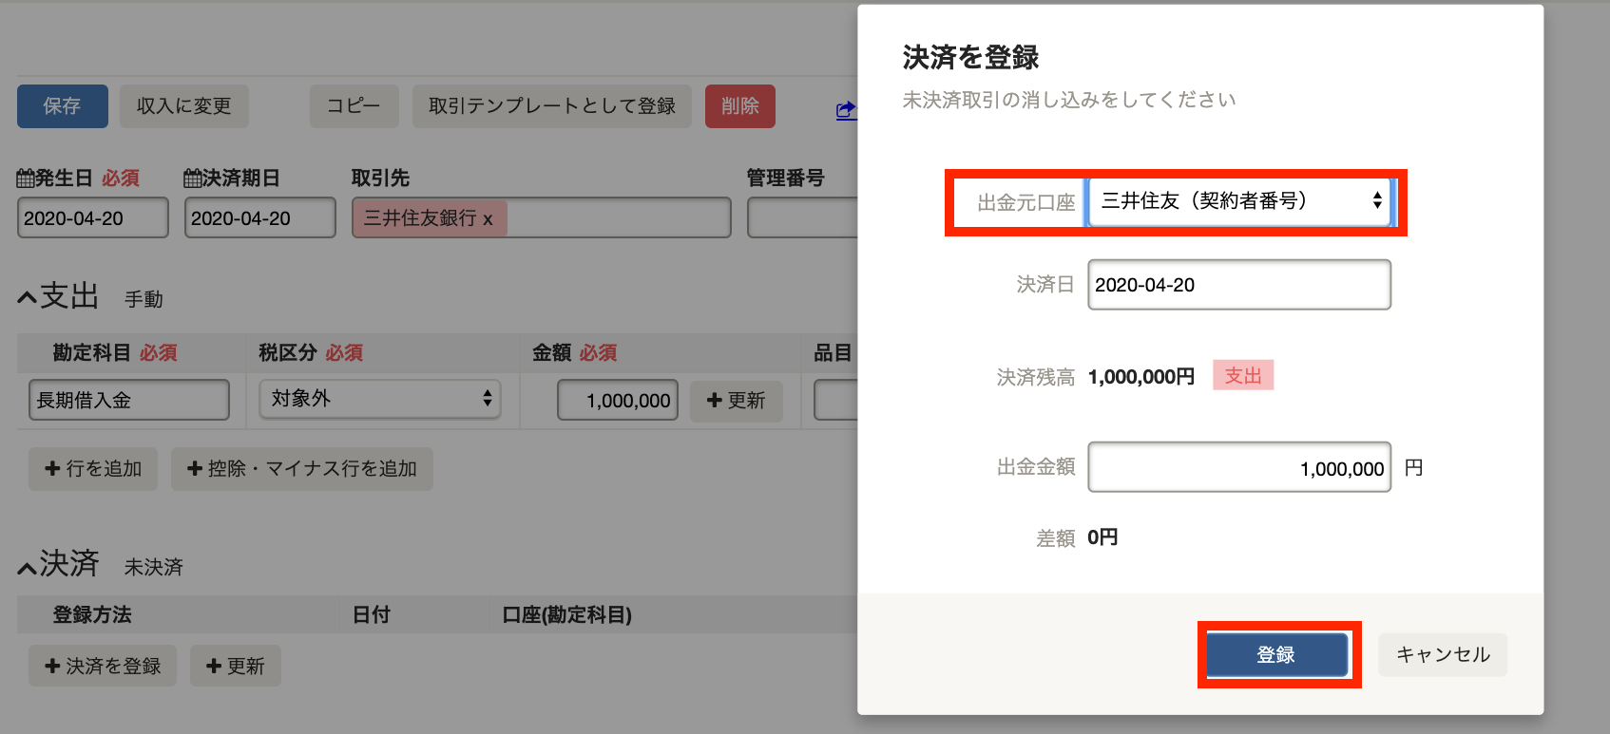
Task: Click the 差額 0円 value
Action: pos(1102,537)
